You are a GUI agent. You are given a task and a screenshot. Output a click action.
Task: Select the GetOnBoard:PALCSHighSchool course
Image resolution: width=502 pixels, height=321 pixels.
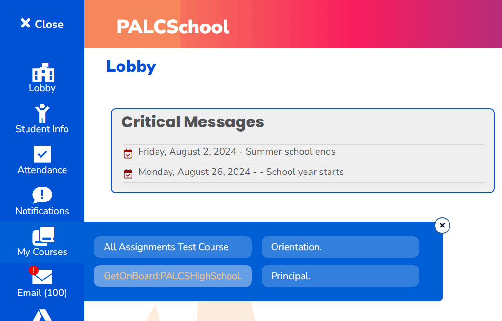click(x=172, y=275)
